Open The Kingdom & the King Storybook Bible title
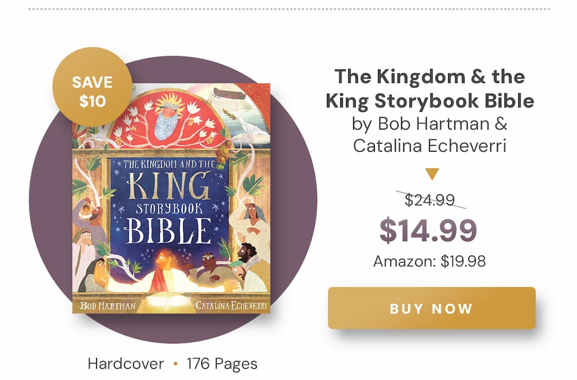577x380 pixels. click(430, 89)
